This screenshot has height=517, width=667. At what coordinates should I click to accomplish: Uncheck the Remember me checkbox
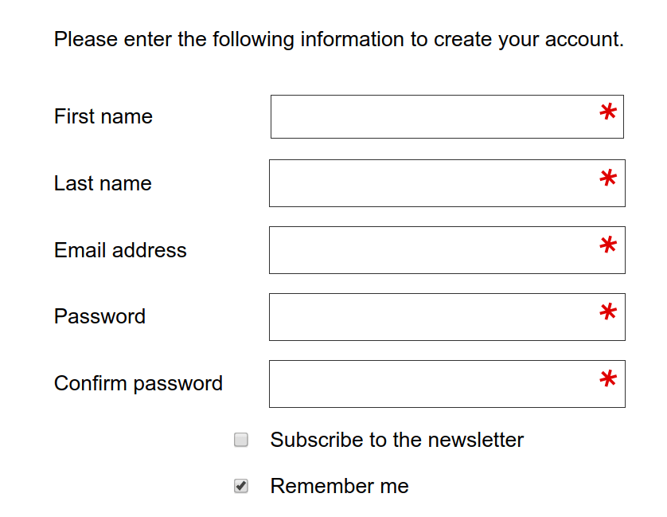241,486
